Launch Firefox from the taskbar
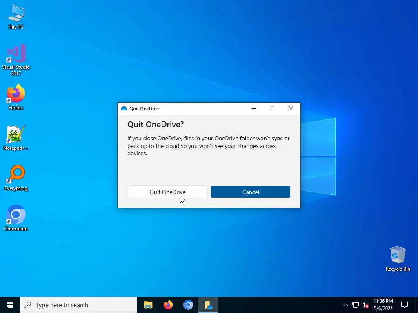Viewport: 418px width, 313px height. click(168, 305)
